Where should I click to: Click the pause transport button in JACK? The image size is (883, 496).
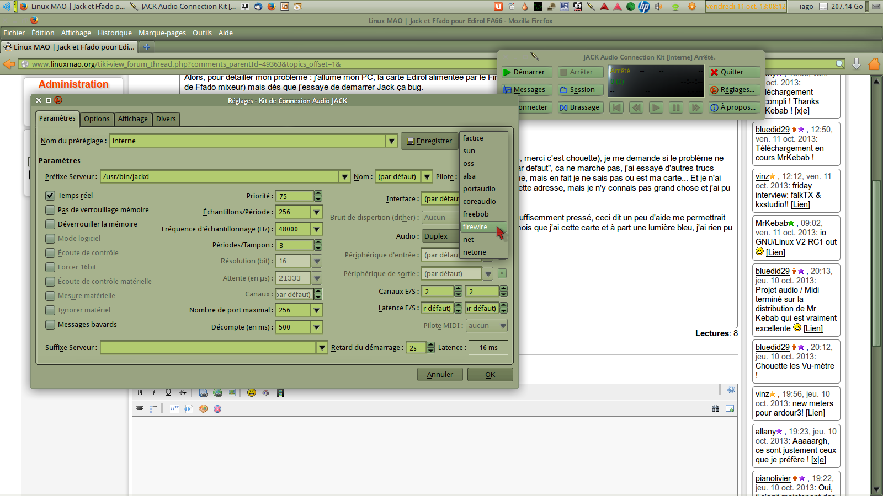(x=676, y=107)
